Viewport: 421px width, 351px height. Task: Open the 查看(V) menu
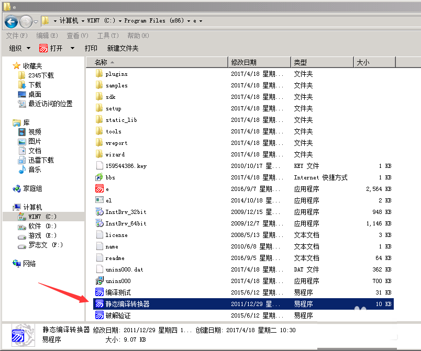pos(77,36)
